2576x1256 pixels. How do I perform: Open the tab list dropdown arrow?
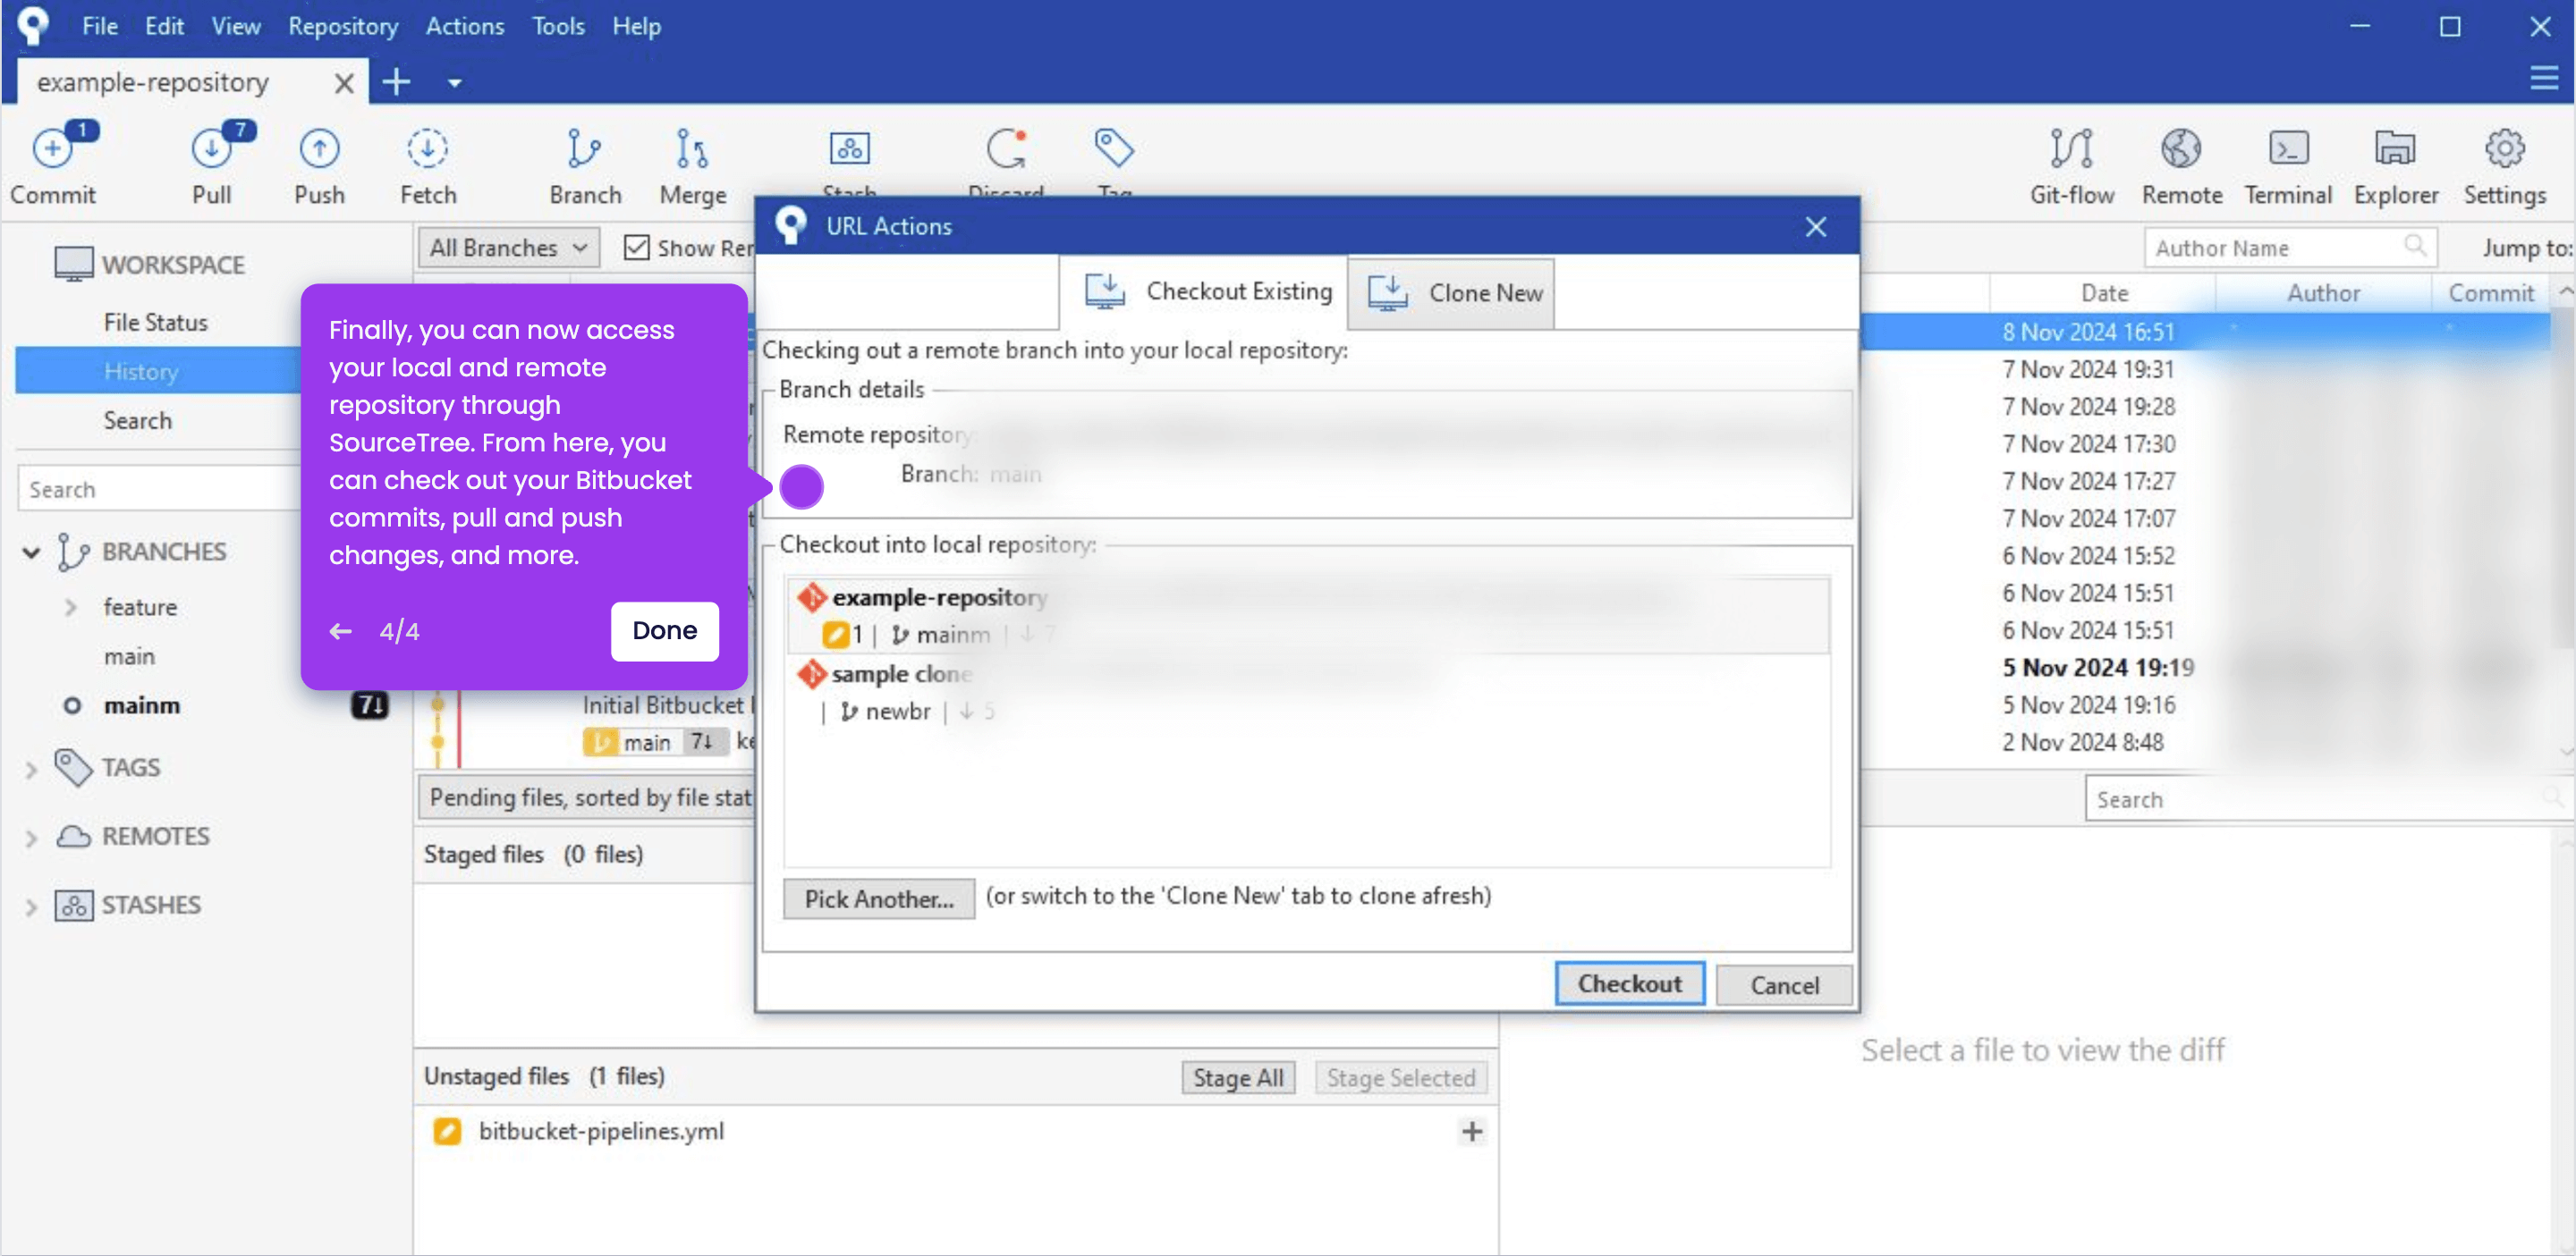click(454, 83)
